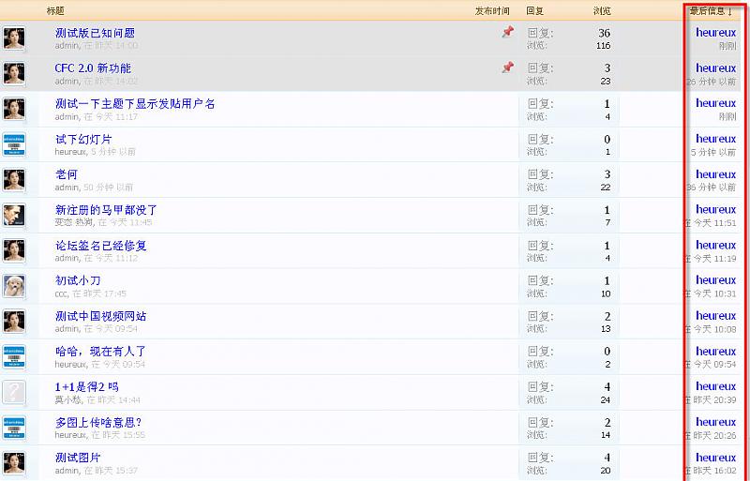The height and width of the screenshot is (481, 750).
Task: Open the thread 论坛签名已经修复
Action: (100, 246)
